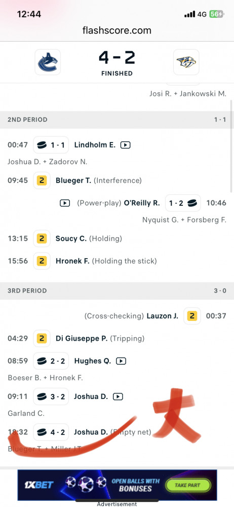Tap Lauzon J. cross-checking penalty icon

coord(192,315)
